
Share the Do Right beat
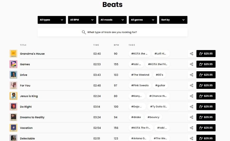click(x=192, y=107)
